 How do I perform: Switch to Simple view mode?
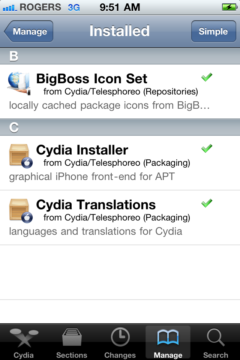point(213,31)
